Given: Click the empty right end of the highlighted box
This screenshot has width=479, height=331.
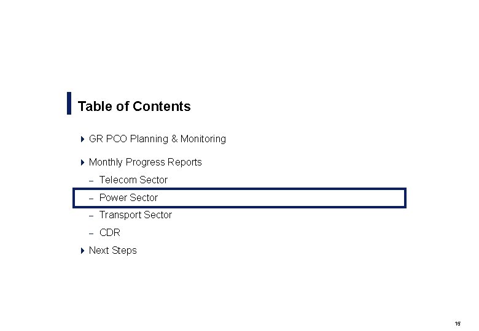Looking at the screenshot, I should 368,198.
